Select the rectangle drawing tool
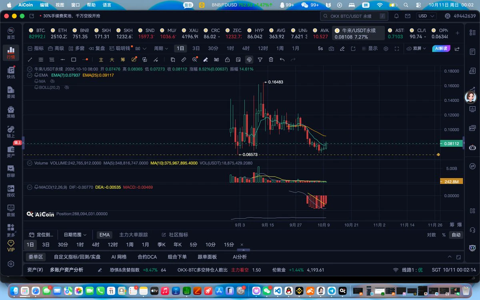The width and height of the screenshot is (480, 300). coord(74,60)
